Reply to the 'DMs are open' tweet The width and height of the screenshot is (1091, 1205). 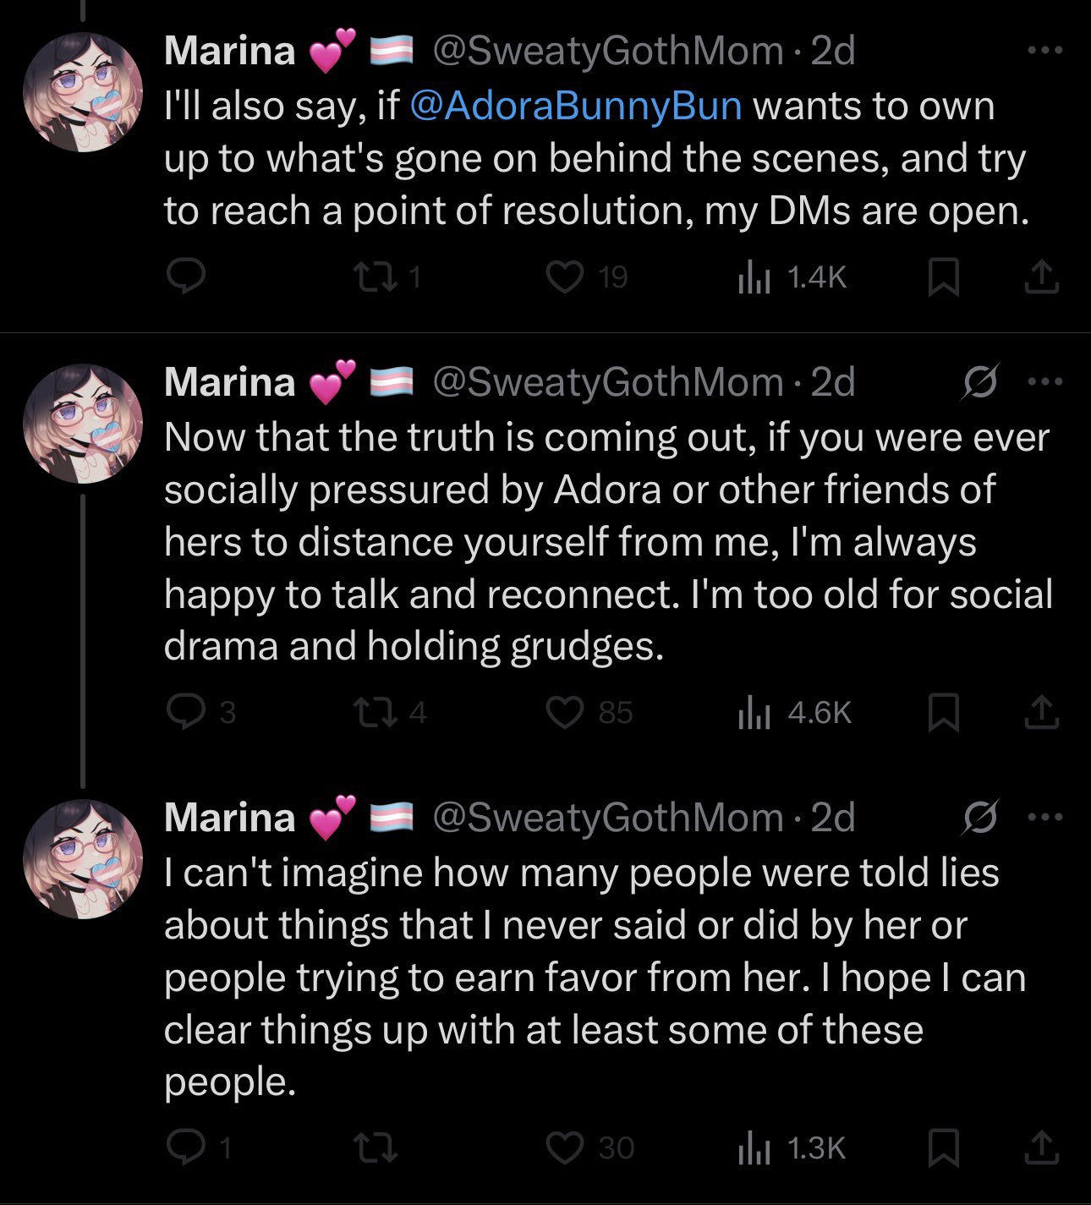point(185,277)
